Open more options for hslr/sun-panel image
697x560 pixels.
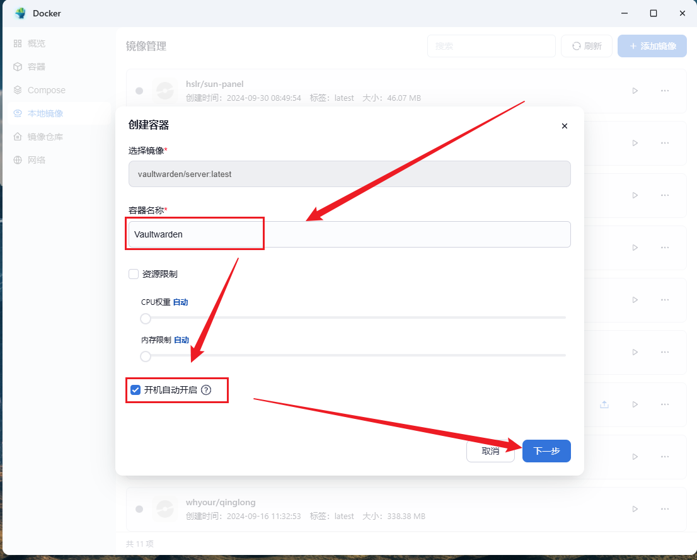(x=664, y=91)
